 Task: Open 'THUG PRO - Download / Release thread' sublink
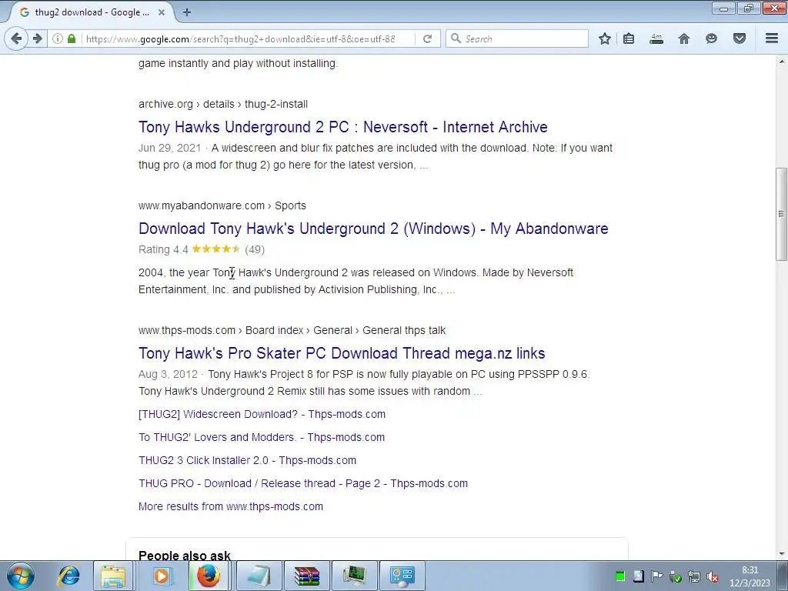(303, 483)
